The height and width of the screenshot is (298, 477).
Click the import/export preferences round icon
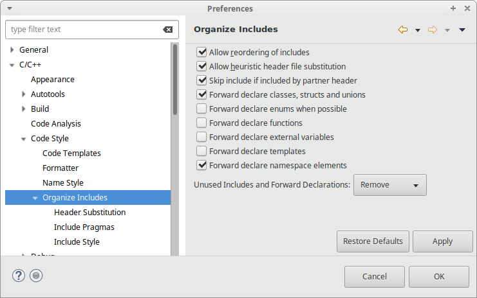point(37,276)
